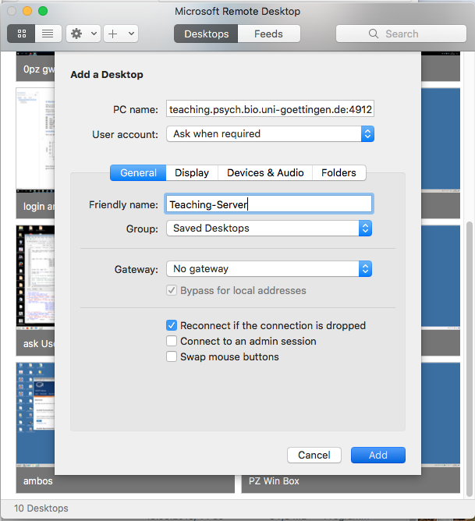This screenshot has height=521, width=475.
Task: Close the Remote Desktop window
Action: point(12,11)
